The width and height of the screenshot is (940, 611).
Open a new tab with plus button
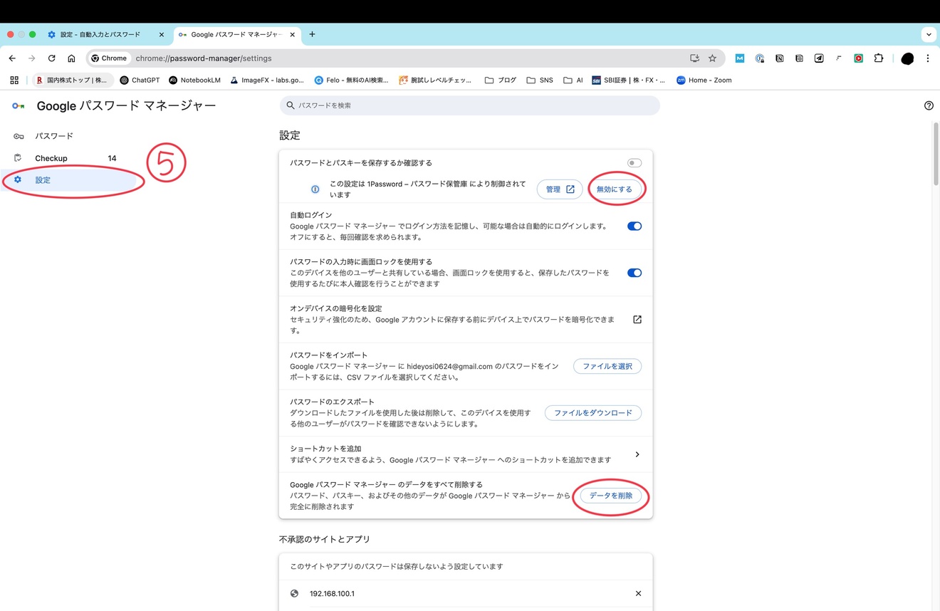[x=312, y=34]
